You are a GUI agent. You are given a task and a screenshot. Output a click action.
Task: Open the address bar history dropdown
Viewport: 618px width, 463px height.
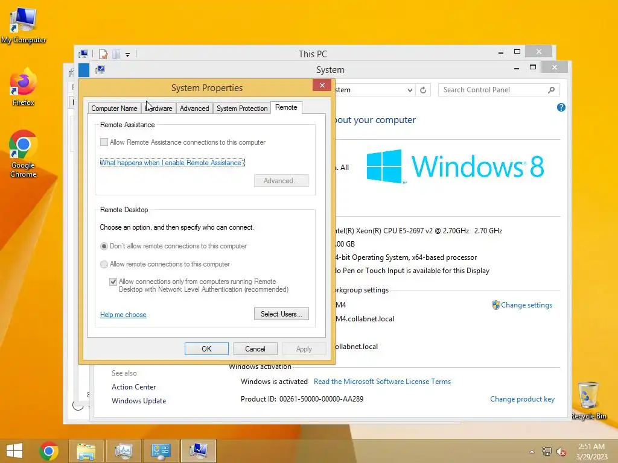410,90
